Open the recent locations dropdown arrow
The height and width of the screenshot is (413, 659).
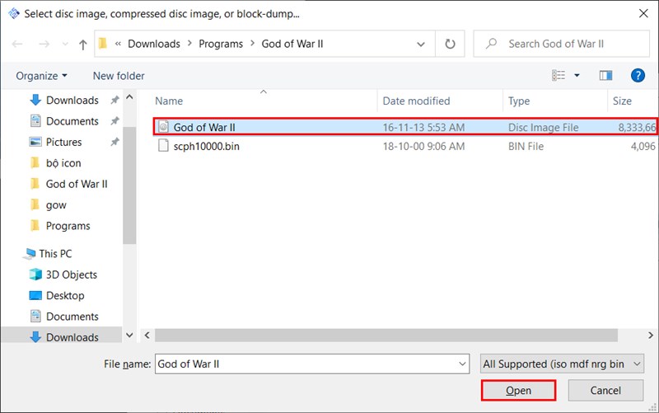[x=65, y=44]
